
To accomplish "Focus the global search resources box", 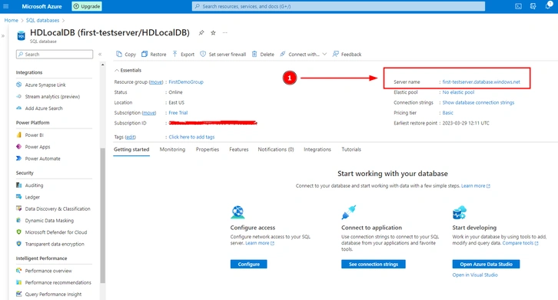I will click(338, 6).
